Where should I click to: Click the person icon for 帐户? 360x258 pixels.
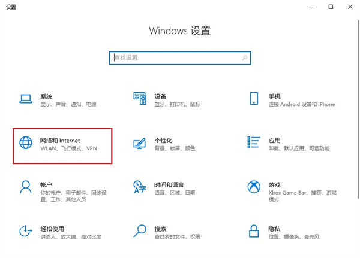26,187
